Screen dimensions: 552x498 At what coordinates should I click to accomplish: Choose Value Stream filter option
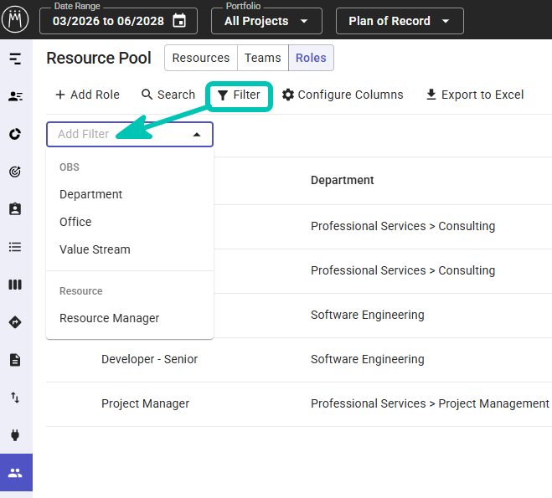[130, 249]
